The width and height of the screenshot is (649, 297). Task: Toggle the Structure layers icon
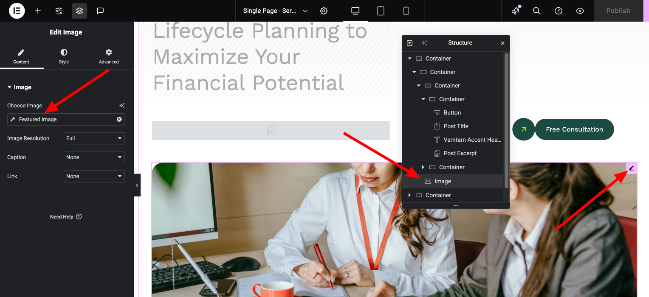[79, 11]
